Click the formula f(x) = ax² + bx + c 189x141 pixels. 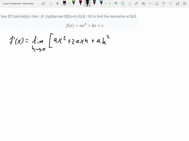point(85,25)
